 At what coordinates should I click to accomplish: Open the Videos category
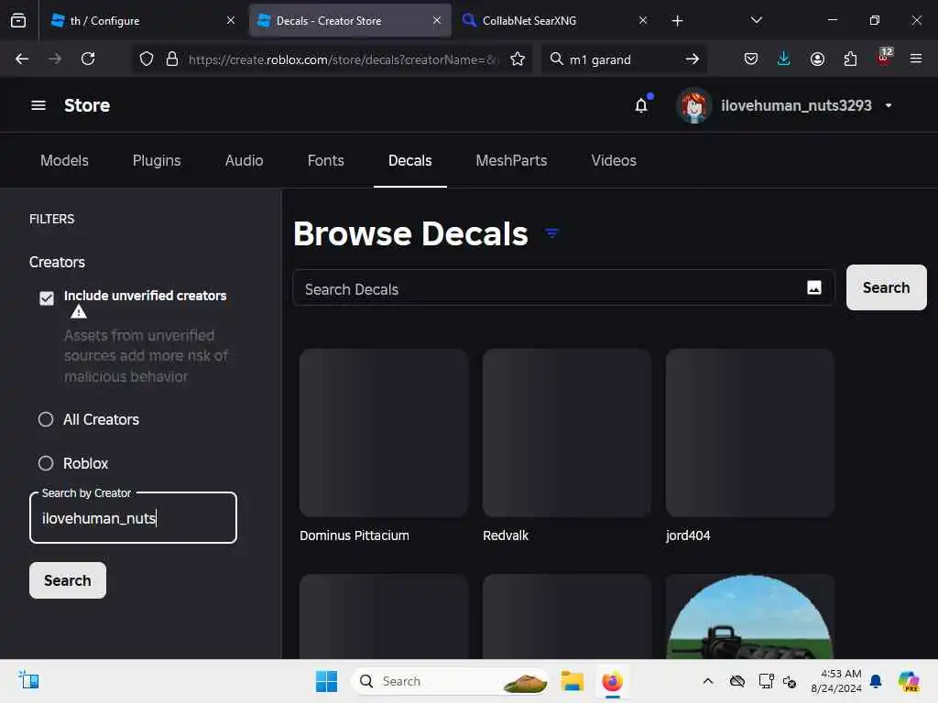(x=614, y=160)
